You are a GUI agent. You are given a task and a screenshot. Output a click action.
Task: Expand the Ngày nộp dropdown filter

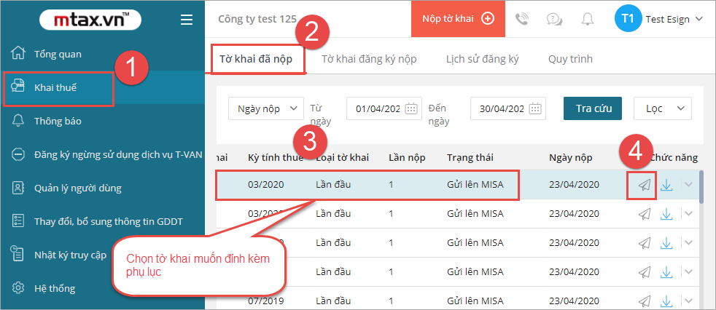coord(265,108)
